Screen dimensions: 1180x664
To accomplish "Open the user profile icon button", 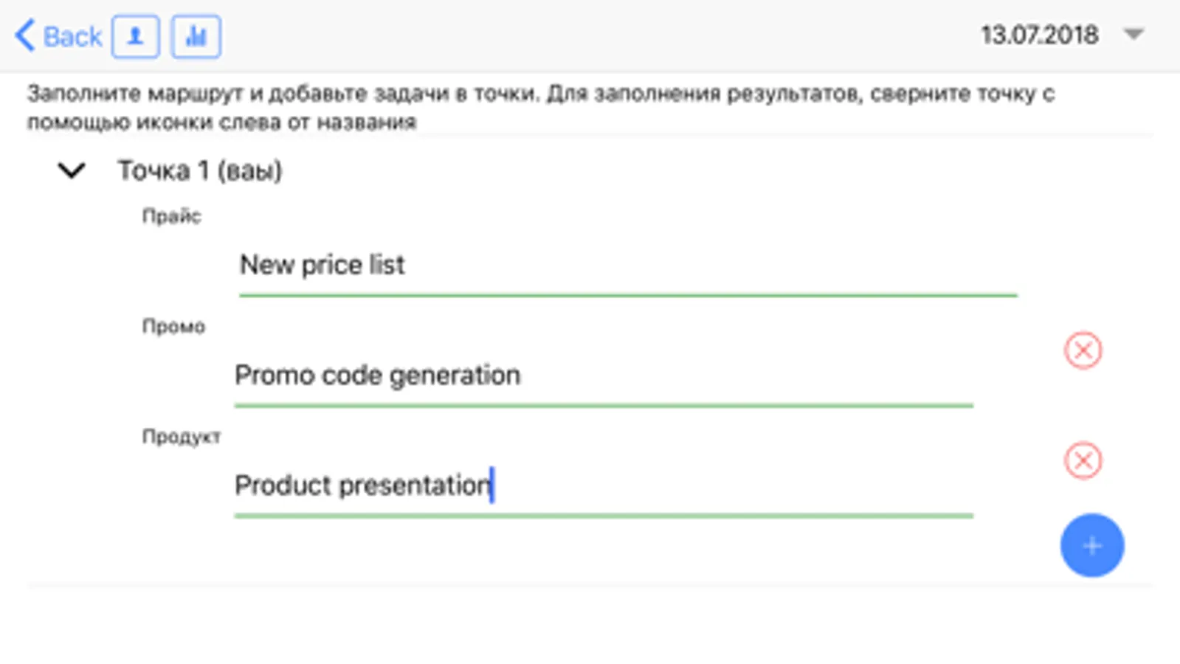I will click(x=136, y=36).
